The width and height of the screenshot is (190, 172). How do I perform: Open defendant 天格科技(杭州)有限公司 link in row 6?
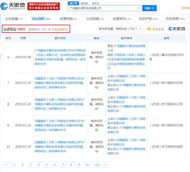[126, 57]
